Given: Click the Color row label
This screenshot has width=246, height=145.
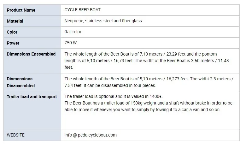Looking at the screenshot, I should 12,32.
